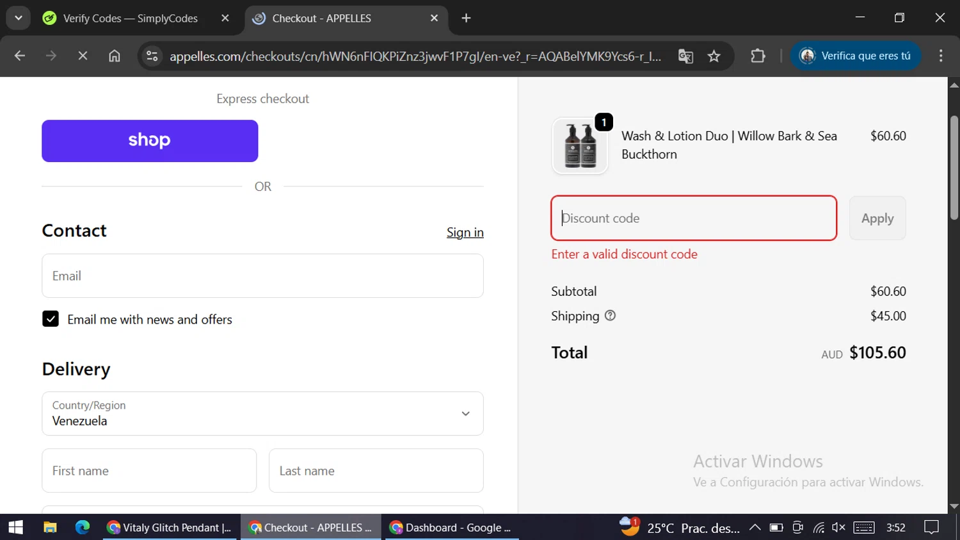Image resolution: width=960 pixels, height=540 pixels.
Task: Click Verifica que eres tú profile button
Action: pyautogui.click(x=856, y=56)
